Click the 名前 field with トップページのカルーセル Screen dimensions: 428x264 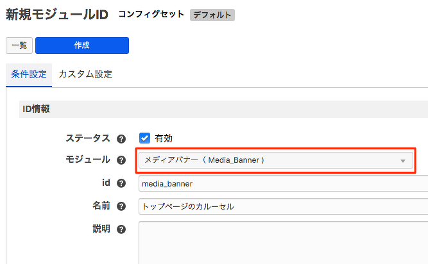click(x=282, y=206)
